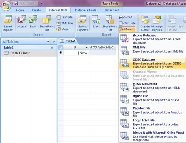Screen dimensions: 186x143
Task: Open the Database Tools ribbon tab
Action: [x=86, y=10]
